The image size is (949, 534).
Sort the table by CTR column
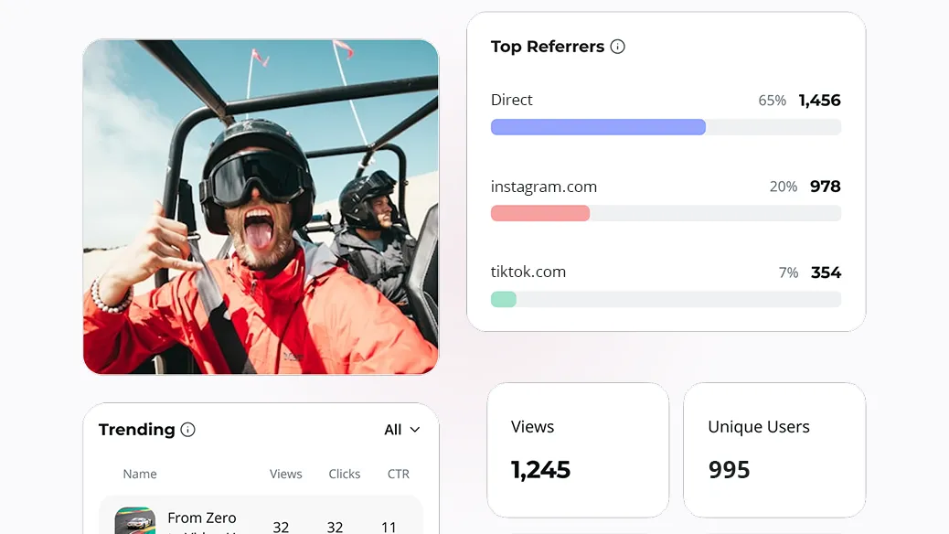tap(398, 474)
